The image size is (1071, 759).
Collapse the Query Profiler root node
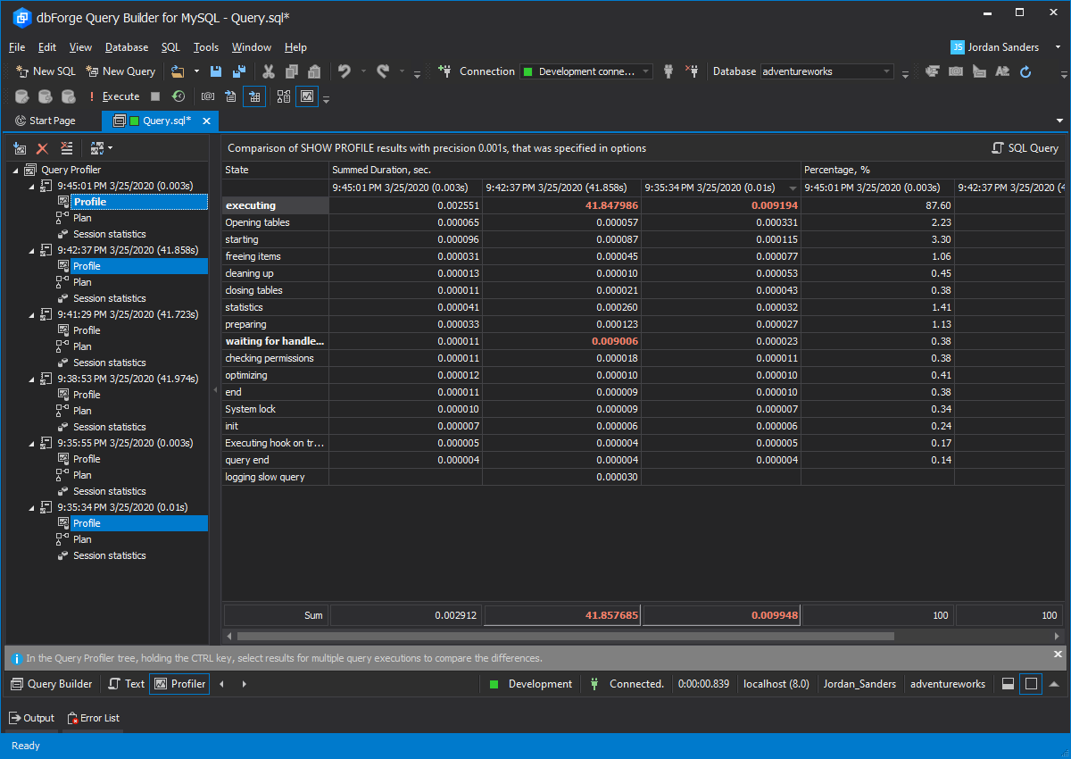[16, 170]
